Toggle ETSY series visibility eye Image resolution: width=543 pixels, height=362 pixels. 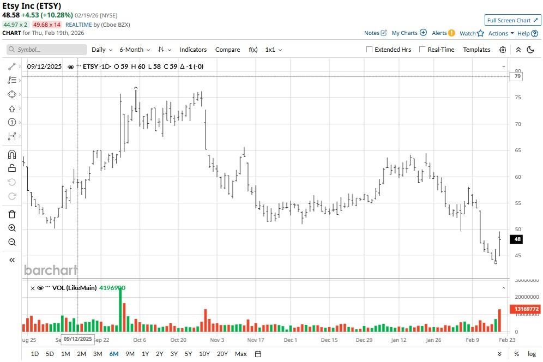[x=71, y=67]
